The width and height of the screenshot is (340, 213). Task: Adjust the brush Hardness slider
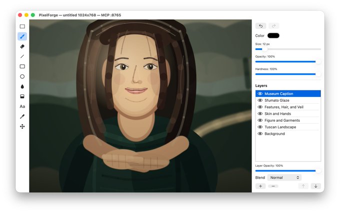click(288, 74)
